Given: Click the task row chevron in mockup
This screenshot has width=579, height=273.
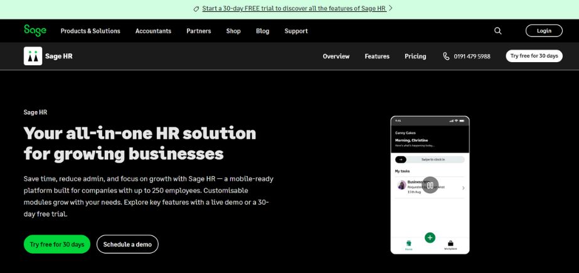Looking at the screenshot, I should [x=464, y=188].
